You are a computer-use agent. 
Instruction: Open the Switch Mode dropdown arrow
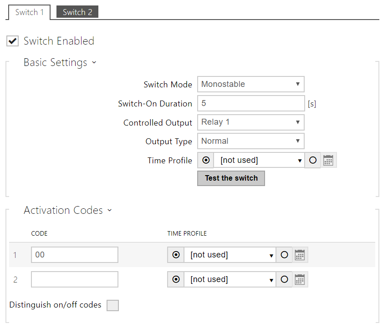298,84
